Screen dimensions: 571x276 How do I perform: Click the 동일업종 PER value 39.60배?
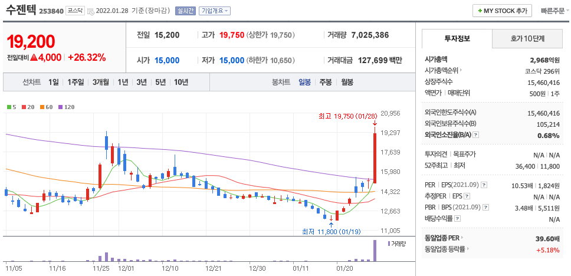(547, 238)
